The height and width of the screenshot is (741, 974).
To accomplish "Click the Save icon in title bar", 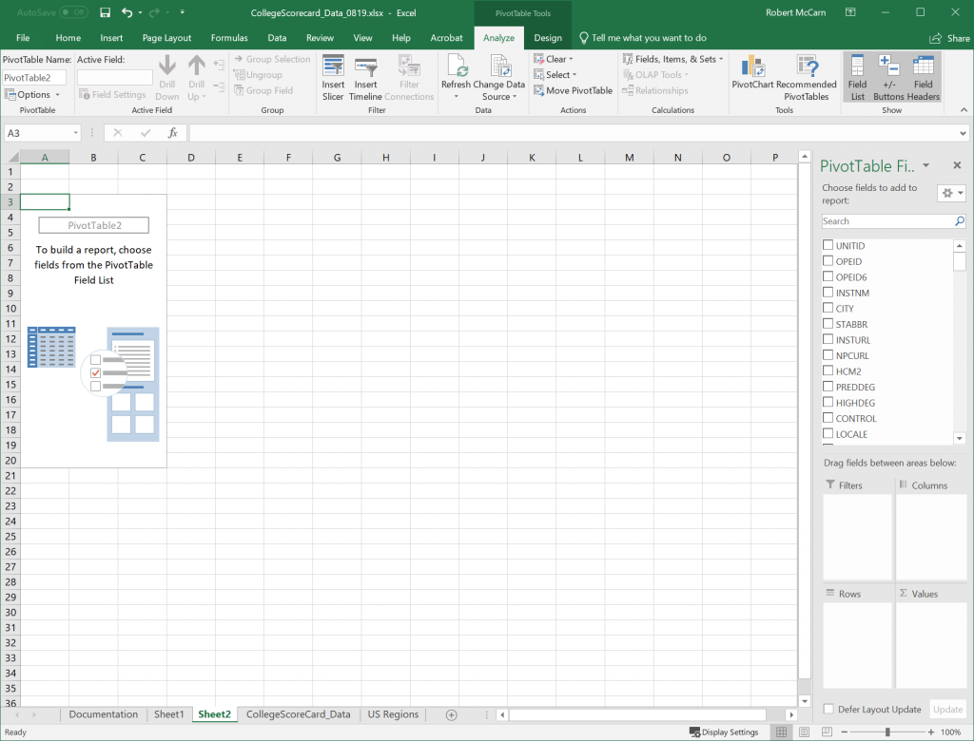I will coord(105,12).
